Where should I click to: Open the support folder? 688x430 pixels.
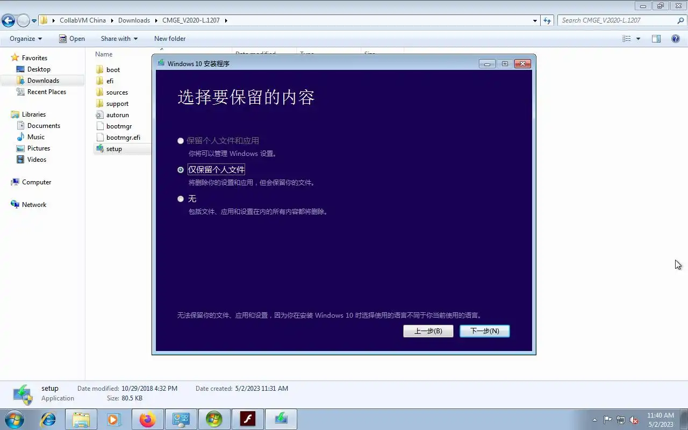[112, 104]
